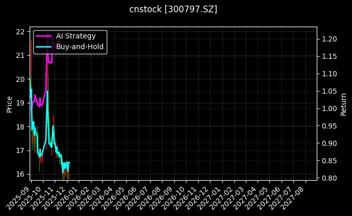Click the Return axis label on the right
The image size is (352, 216).
click(x=344, y=103)
